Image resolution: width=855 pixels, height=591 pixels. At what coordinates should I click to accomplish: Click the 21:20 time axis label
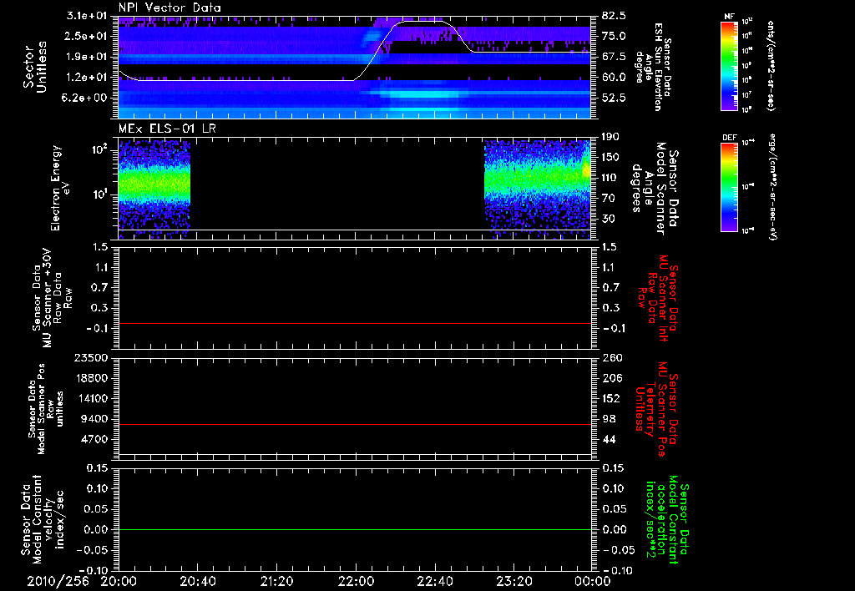(276, 581)
